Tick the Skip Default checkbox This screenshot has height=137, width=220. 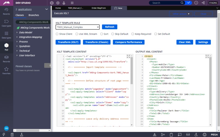(x=113, y=34)
